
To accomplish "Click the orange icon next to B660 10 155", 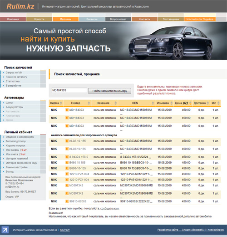I will pyautogui.click(x=67, y=163).
